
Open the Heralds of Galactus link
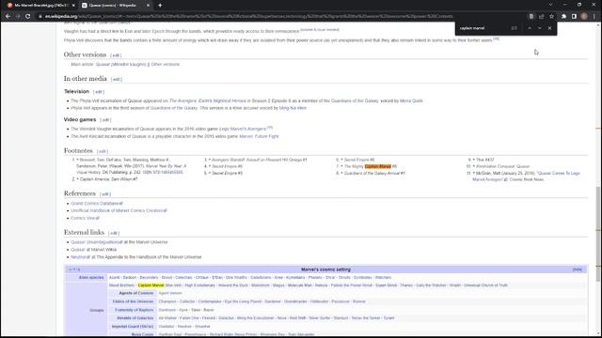pos(135,318)
